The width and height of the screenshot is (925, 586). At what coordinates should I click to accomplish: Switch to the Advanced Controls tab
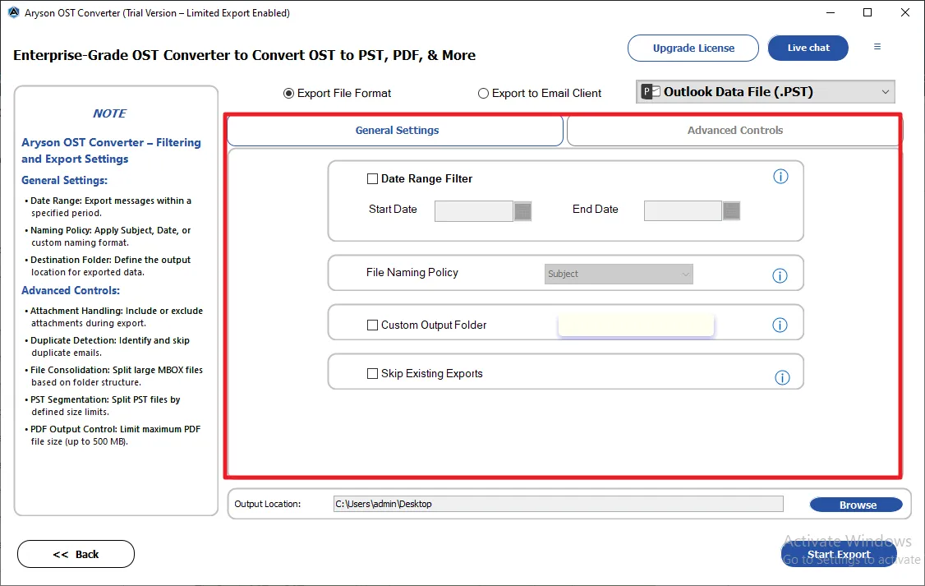tap(734, 131)
